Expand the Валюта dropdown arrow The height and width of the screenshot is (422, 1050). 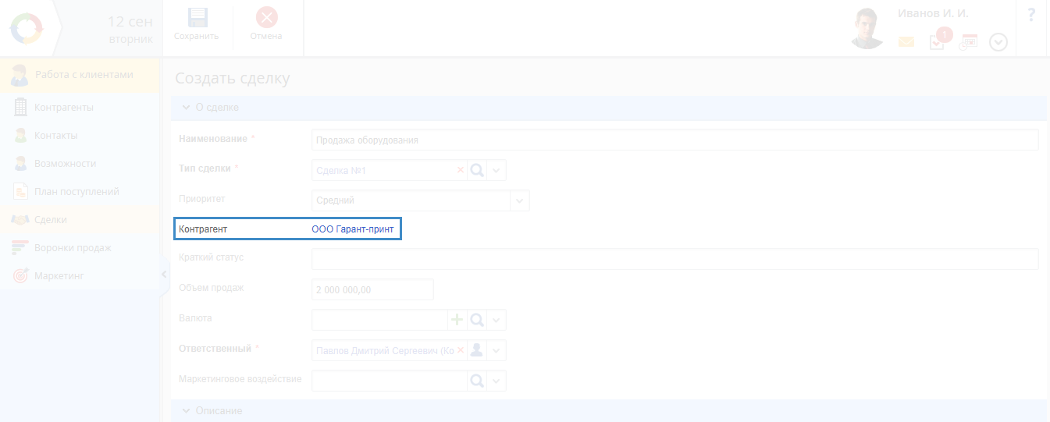[x=497, y=320]
